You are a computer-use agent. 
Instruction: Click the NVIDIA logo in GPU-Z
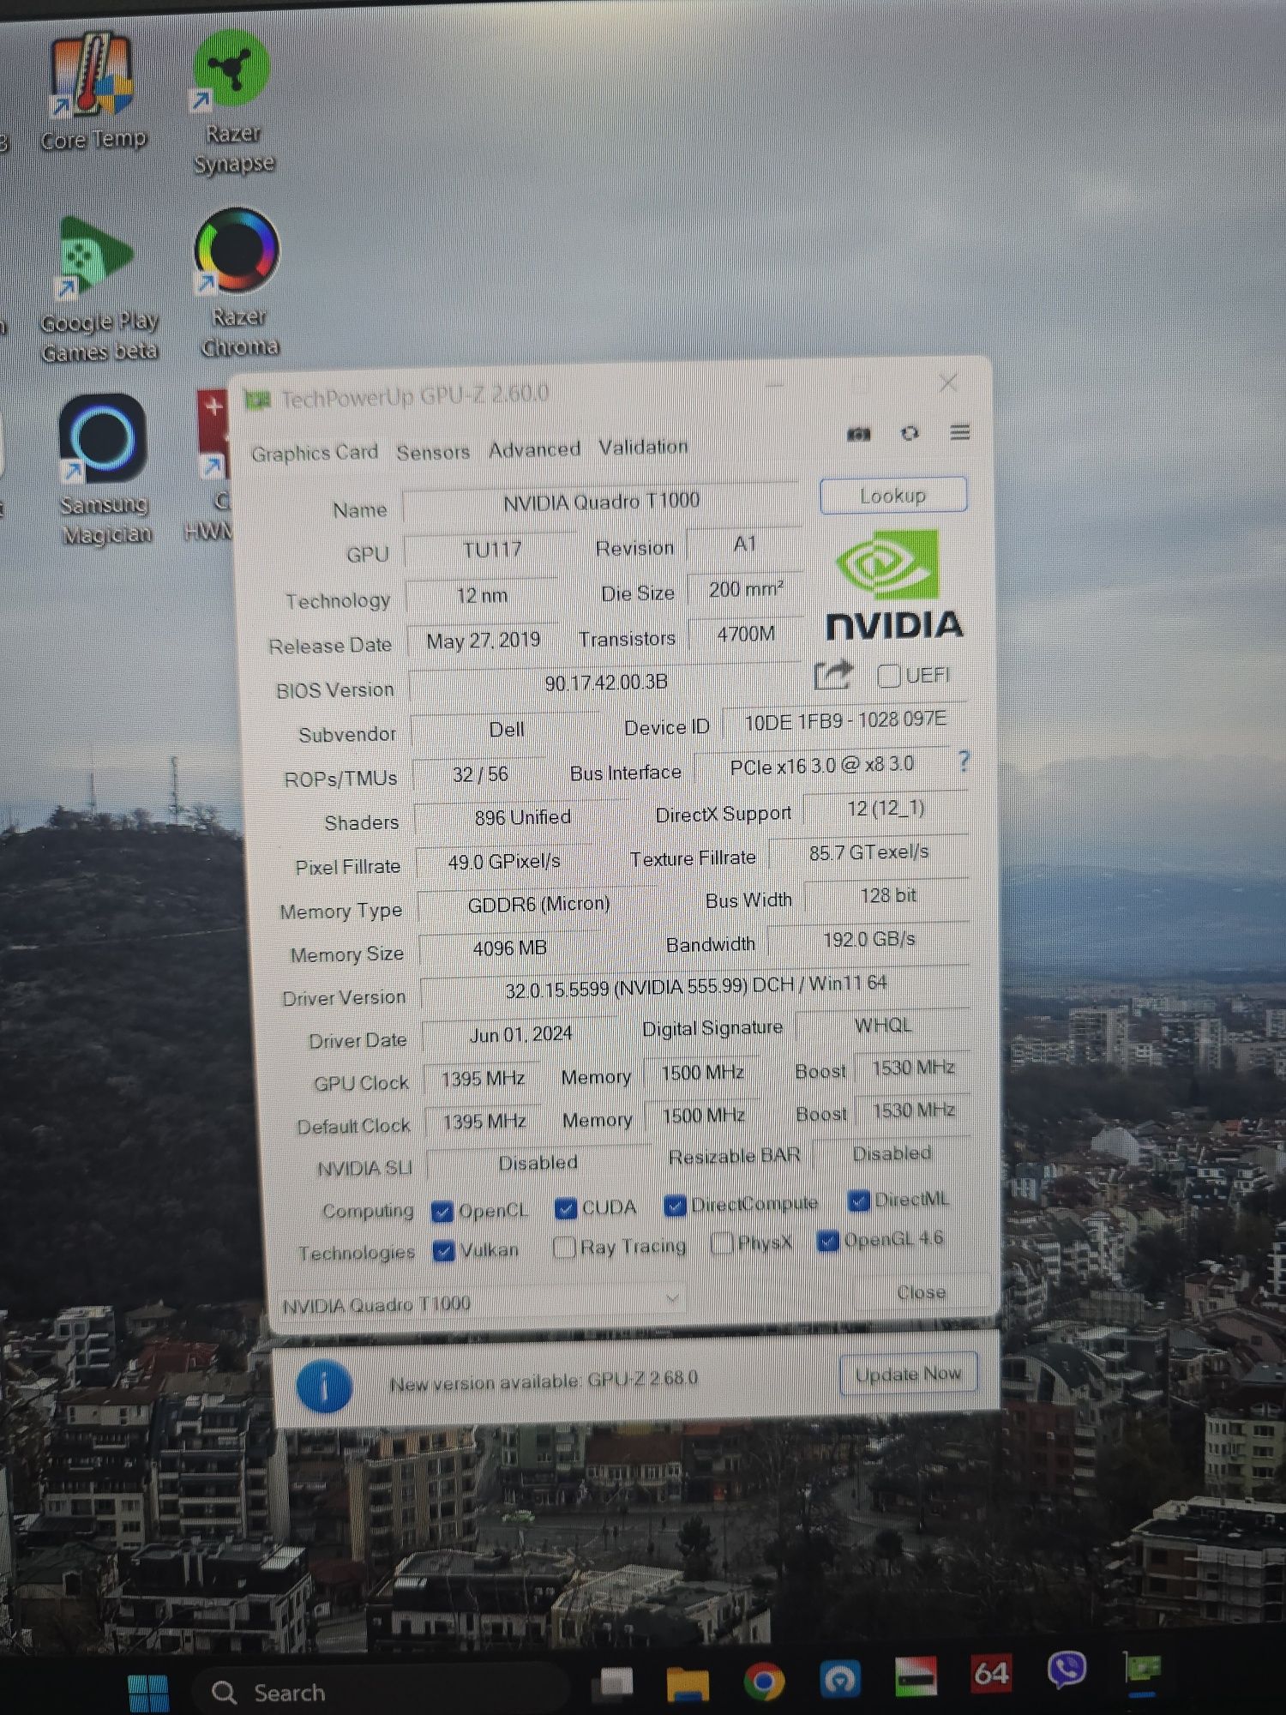894,586
